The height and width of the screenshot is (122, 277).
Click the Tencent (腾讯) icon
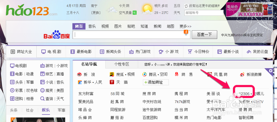coord(144,74)
